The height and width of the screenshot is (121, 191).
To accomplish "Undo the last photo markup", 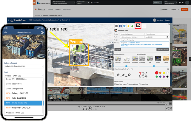I will coord(128,69).
